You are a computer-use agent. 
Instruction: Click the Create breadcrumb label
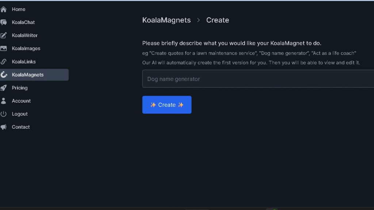[217, 20]
